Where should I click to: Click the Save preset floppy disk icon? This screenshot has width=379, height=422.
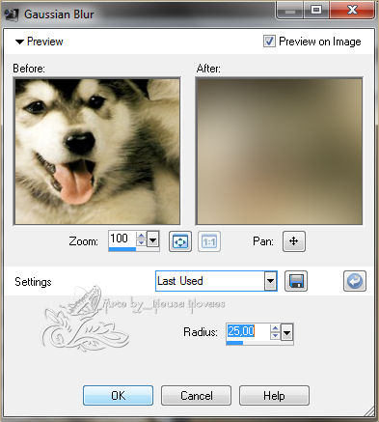[296, 281]
